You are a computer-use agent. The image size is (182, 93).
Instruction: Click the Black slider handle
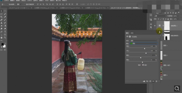(143, 62)
